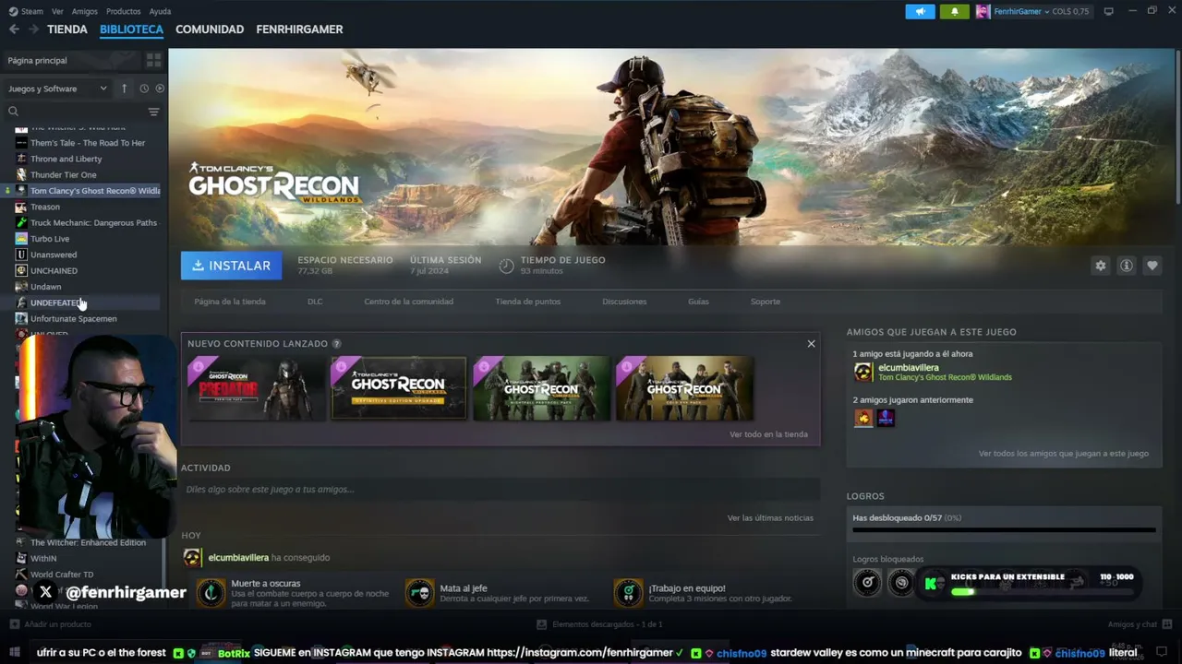
Task: Select Thunder Tier One in library
Action: click(63, 175)
